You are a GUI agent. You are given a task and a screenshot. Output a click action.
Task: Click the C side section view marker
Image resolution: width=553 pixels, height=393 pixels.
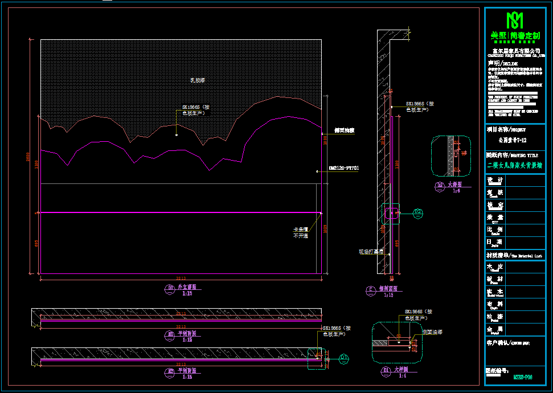tap(370, 290)
